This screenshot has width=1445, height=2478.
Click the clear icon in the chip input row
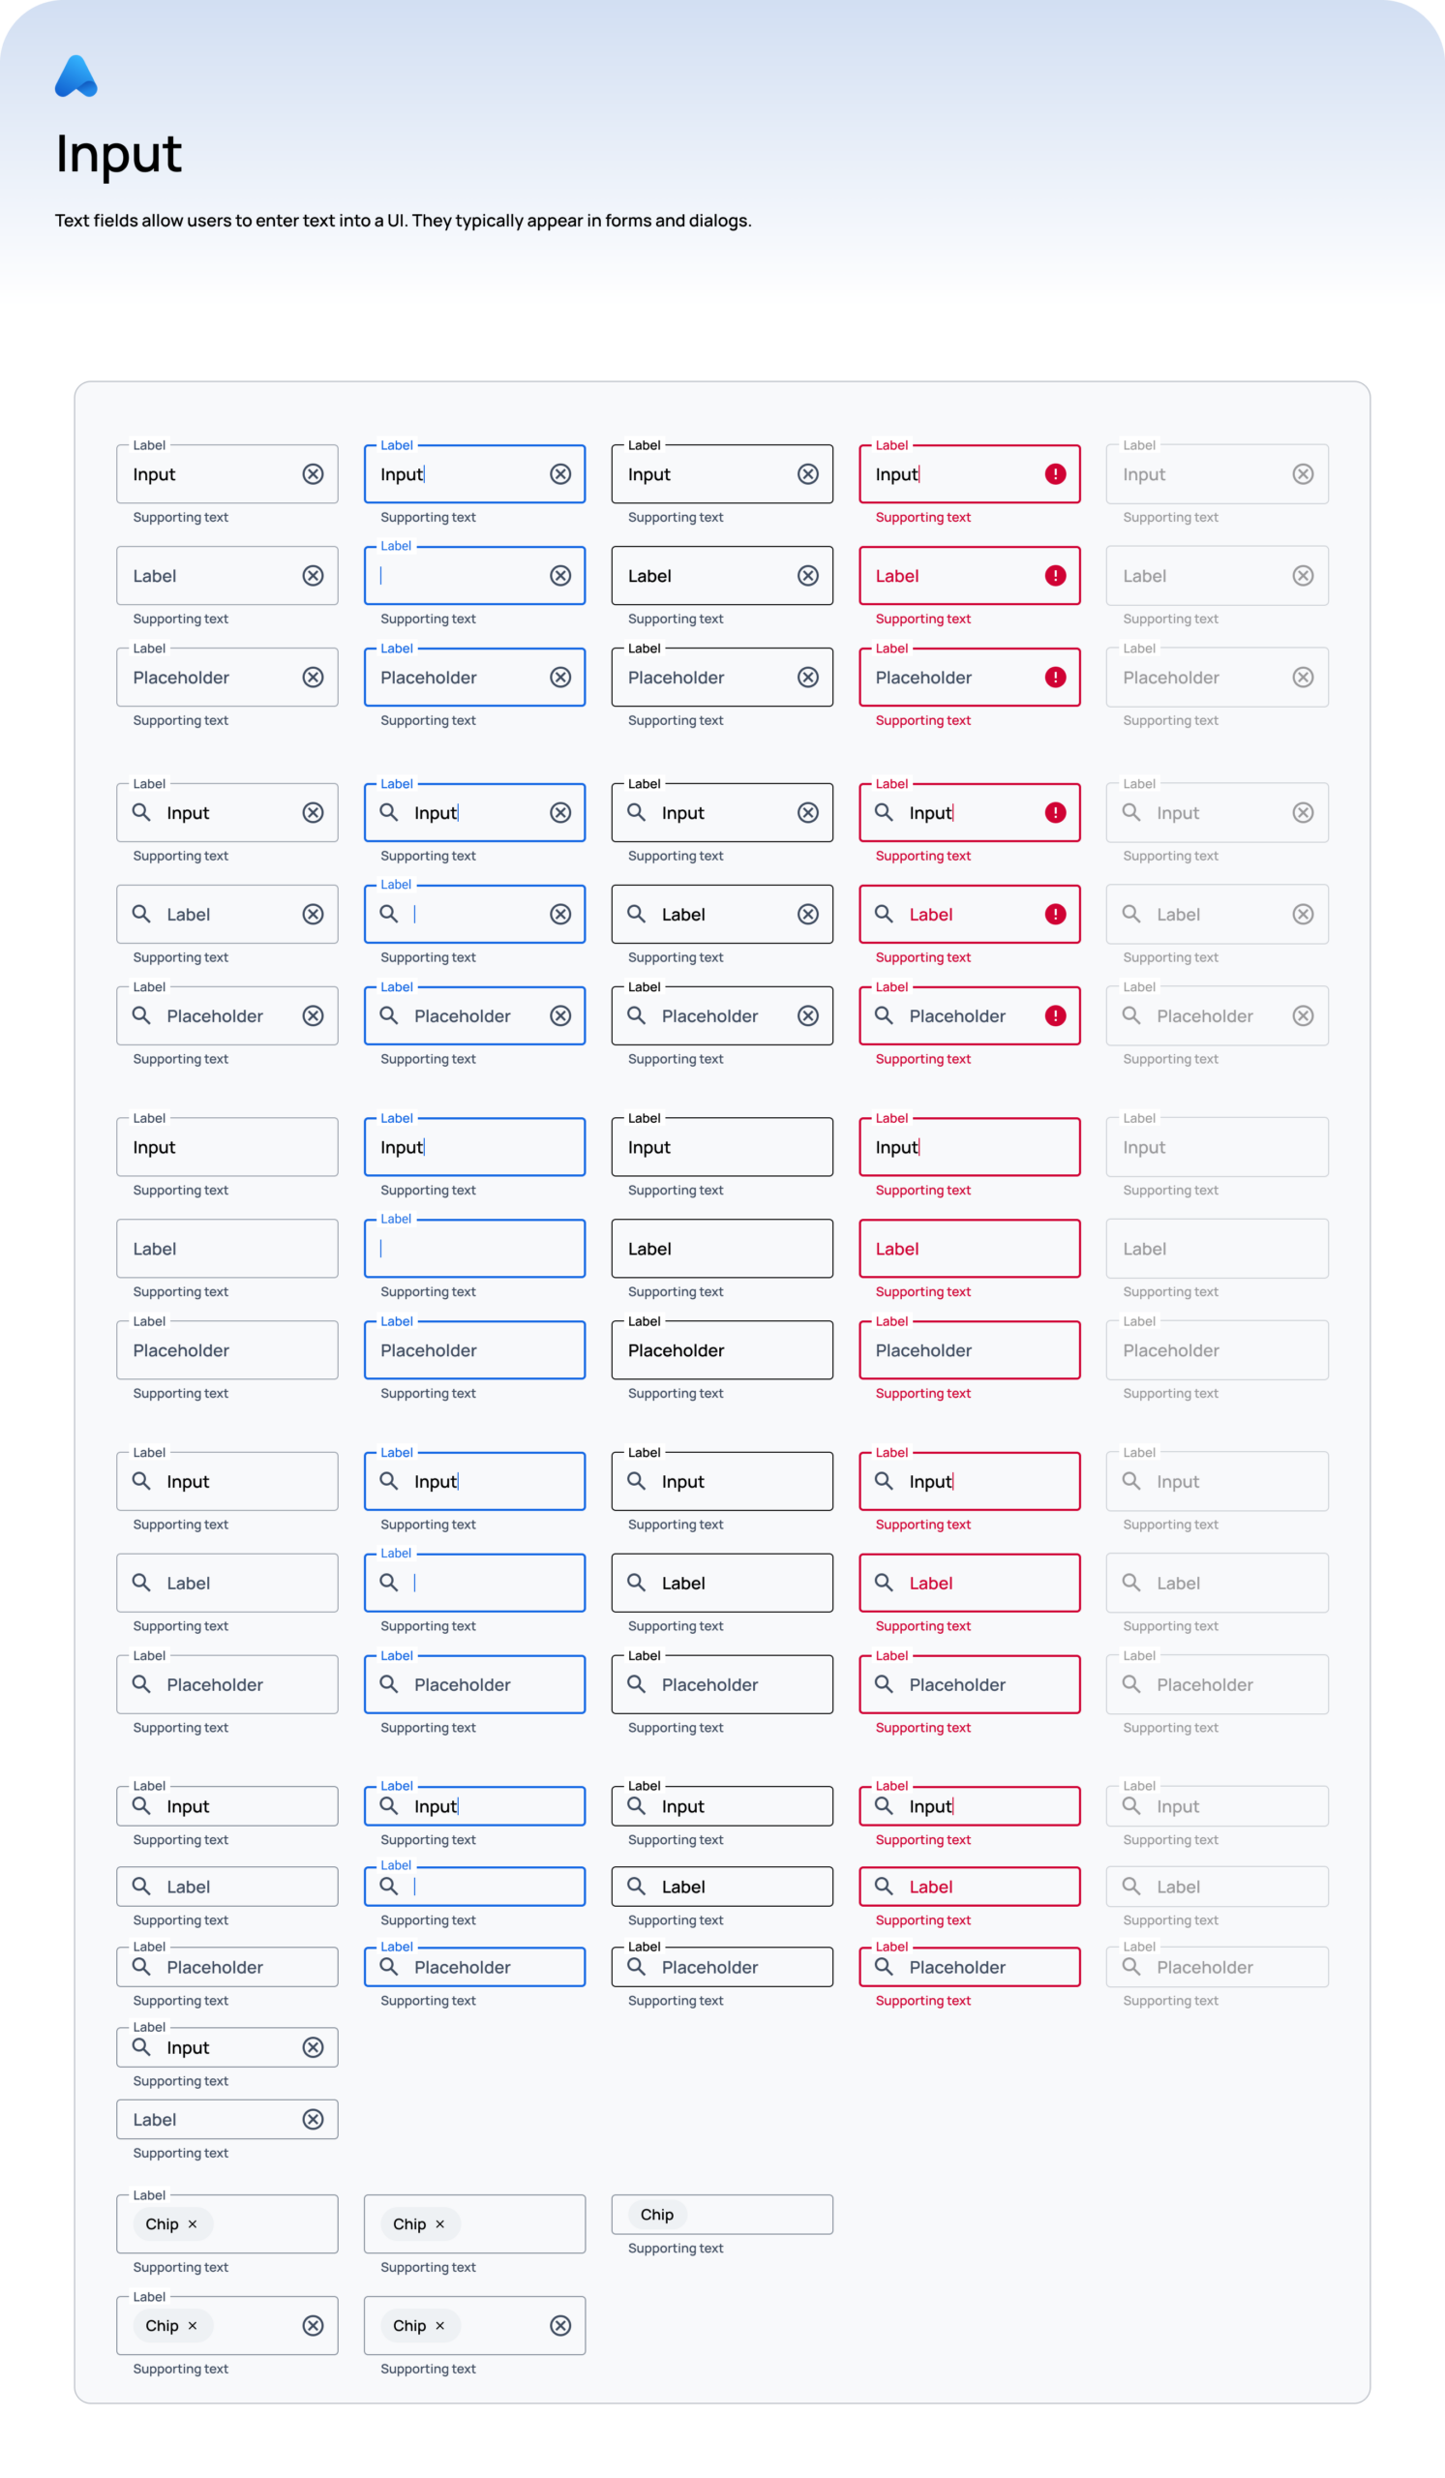coord(312,2326)
